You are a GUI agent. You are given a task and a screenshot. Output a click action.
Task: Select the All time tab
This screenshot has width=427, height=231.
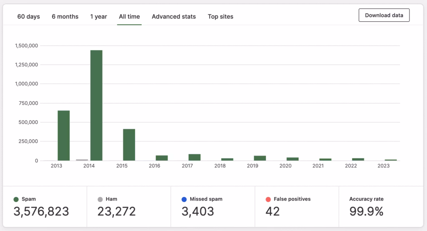[129, 17]
